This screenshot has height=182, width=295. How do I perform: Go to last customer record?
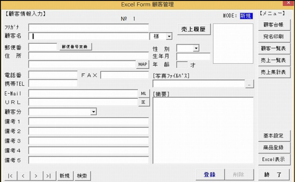(49, 176)
